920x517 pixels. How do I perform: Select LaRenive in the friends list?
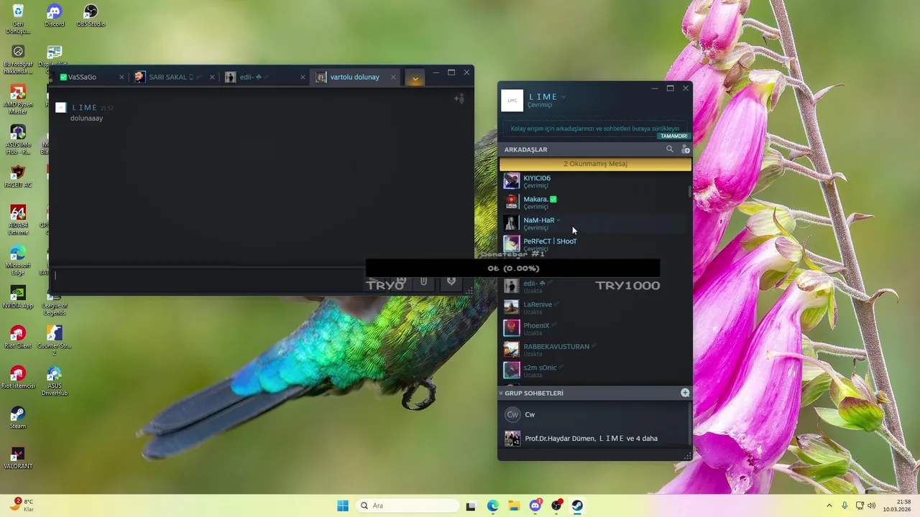pyautogui.click(x=594, y=307)
